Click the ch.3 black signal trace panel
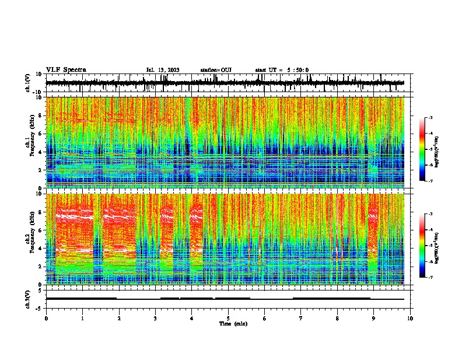Viewport: 462px width, 357px height. pos(228,299)
